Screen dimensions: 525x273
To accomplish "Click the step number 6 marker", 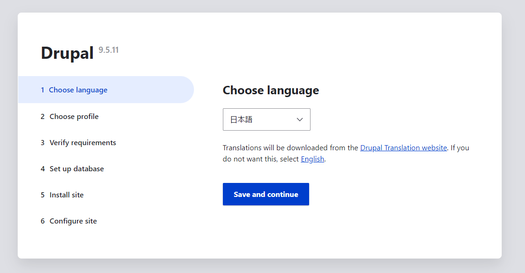I will tap(42, 221).
